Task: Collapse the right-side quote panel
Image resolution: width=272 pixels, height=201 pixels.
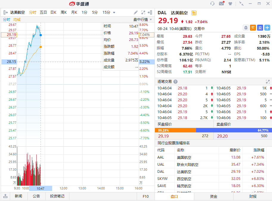Action: click(150, 12)
